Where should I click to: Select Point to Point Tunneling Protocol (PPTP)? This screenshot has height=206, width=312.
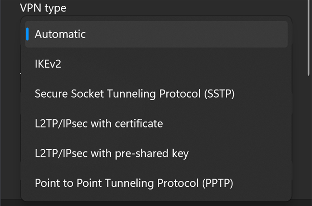[156, 183]
